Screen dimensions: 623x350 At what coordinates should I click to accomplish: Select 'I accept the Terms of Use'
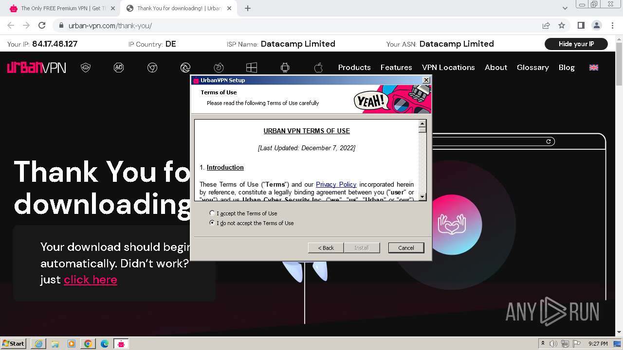coord(243,213)
